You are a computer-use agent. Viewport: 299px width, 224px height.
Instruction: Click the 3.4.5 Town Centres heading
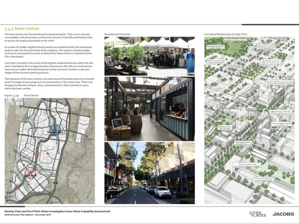(x=22, y=29)
